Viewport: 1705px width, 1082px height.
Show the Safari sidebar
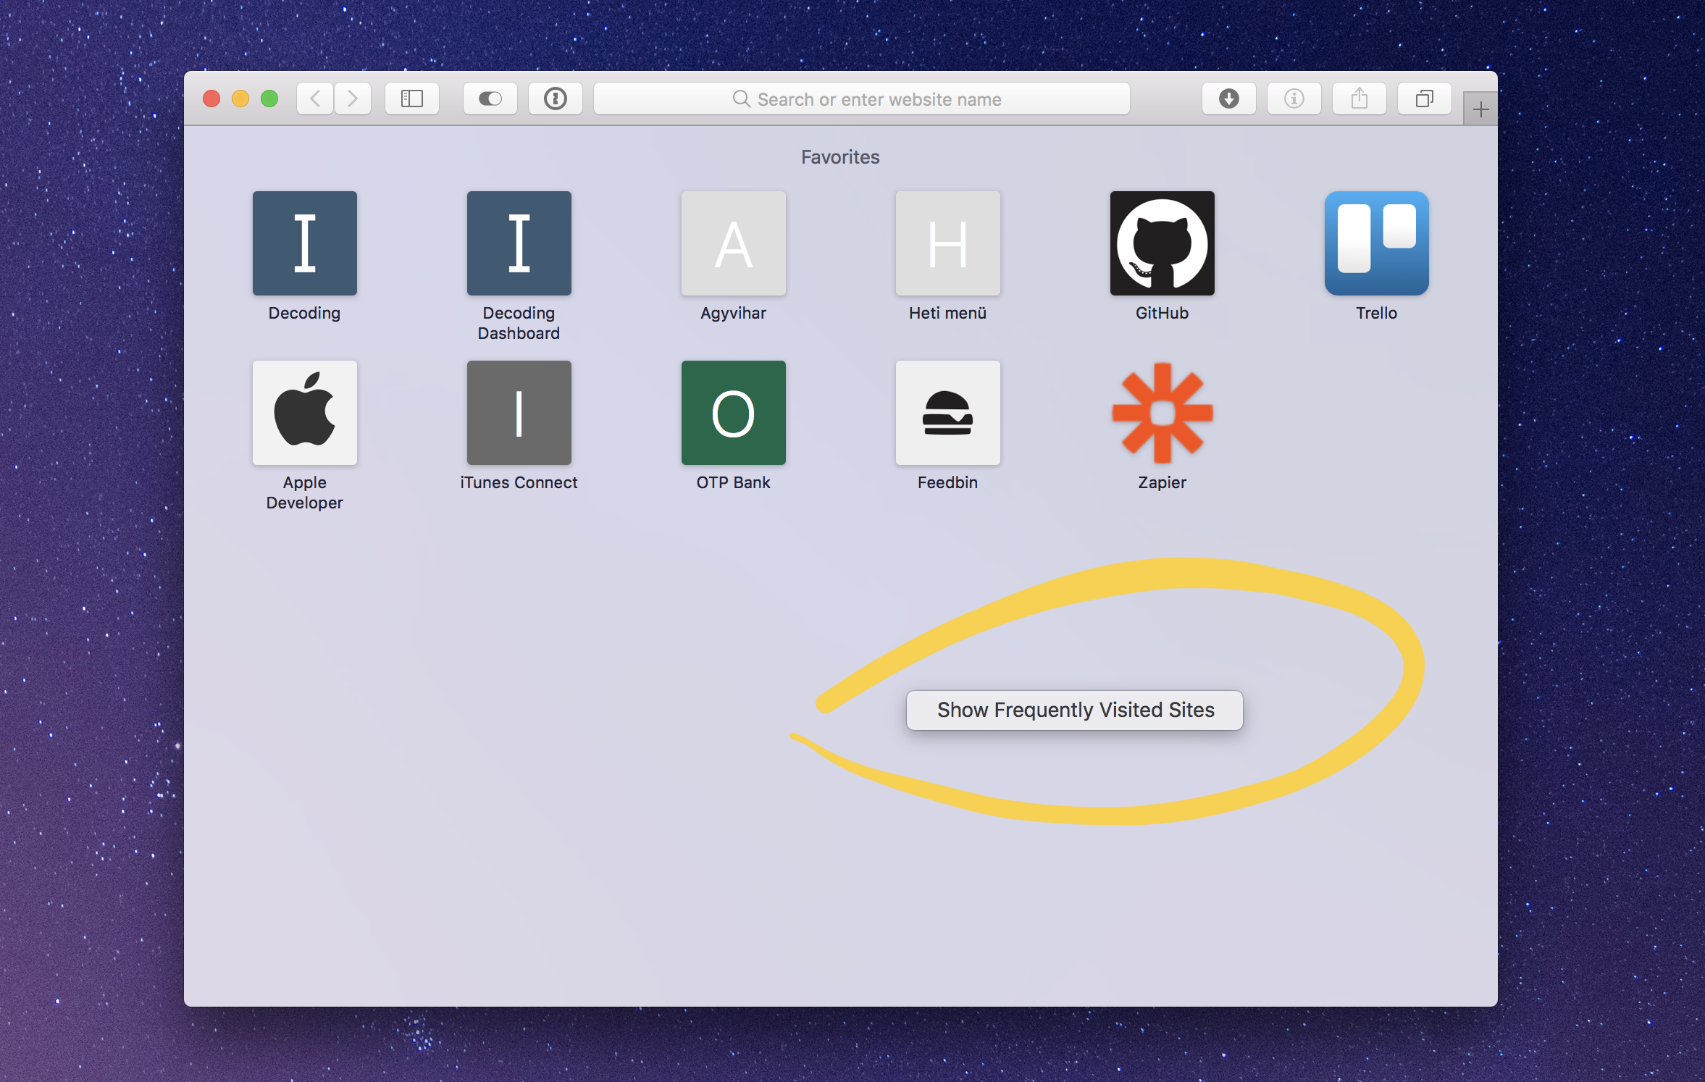click(x=412, y=98)
